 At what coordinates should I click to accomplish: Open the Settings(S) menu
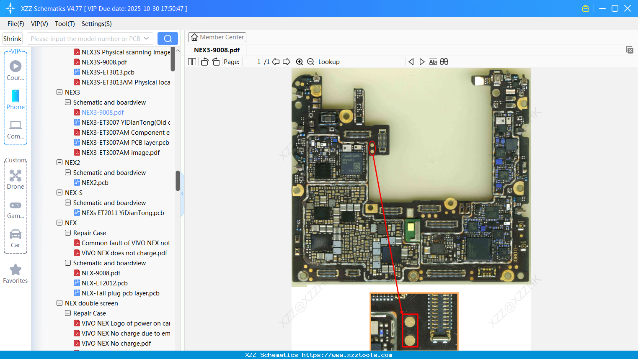click(x=96, y=24)
